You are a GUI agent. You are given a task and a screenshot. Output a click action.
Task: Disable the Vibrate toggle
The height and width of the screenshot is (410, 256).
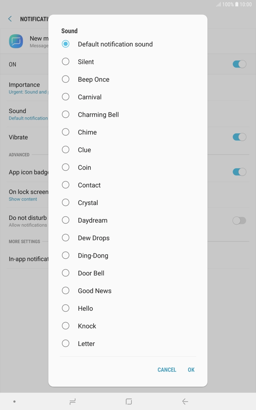[x=240, y=137]
